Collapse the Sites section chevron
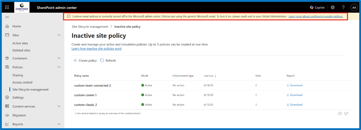The height and width of the screenshot is (130, 361). coord(59,35)
